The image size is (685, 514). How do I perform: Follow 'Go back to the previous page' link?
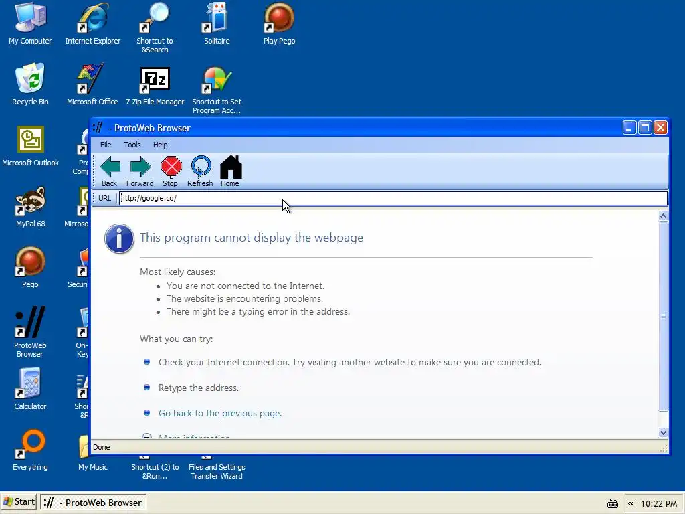point(219,414)
